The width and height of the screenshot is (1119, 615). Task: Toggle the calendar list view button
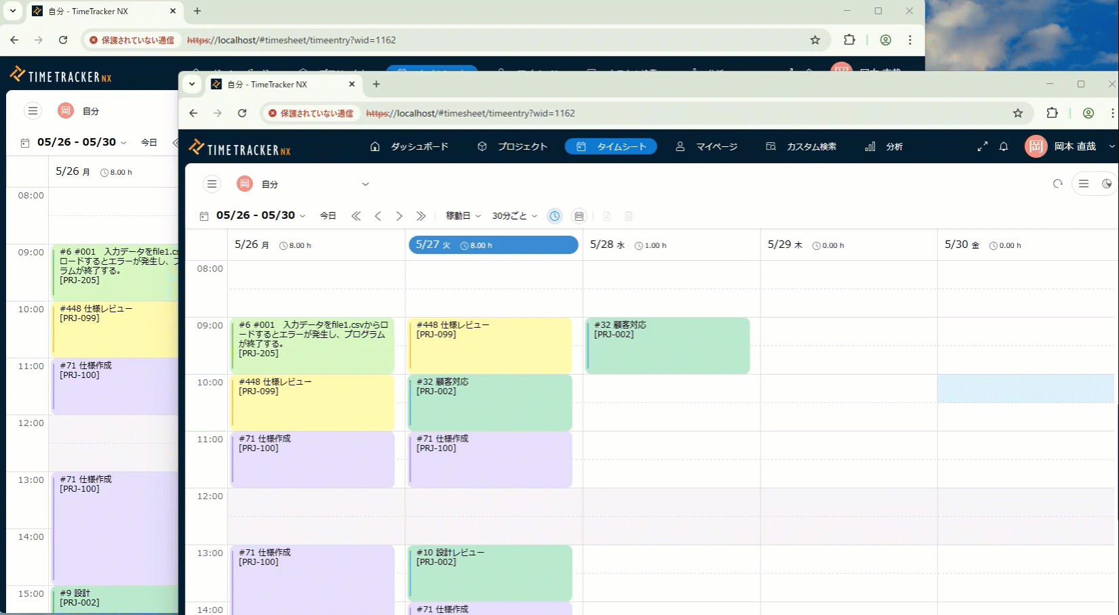(x=578, y=216)
